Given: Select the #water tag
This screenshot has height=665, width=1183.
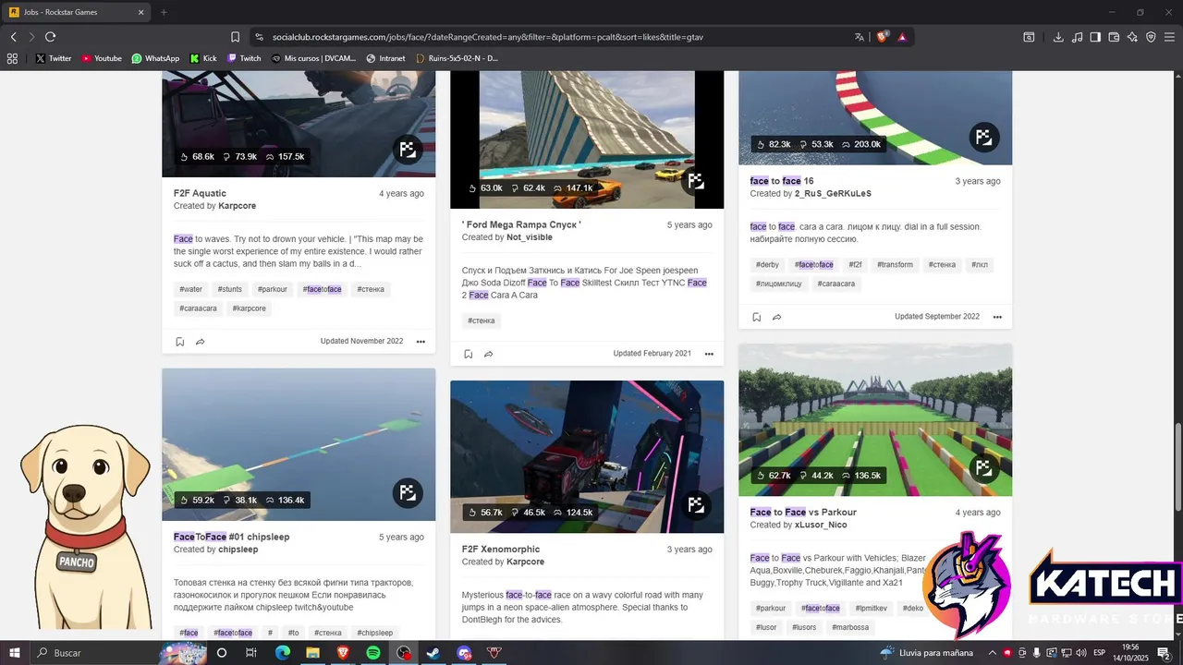Looking at the screenshot, I should coord(191,289).
